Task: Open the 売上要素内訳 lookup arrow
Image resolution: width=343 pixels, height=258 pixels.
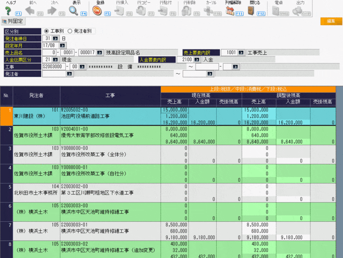Action: pyautogui.click(x=241, y=53)
